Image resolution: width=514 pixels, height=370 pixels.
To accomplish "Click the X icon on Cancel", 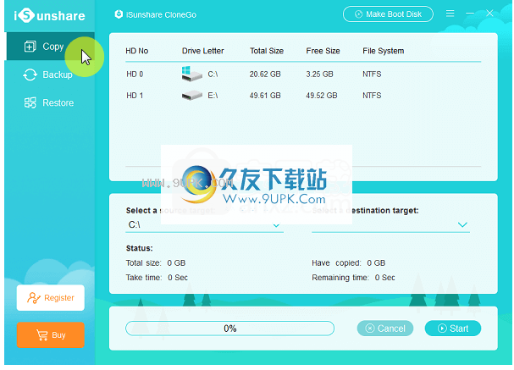I will pyautogui.click(x=370, y=329).
